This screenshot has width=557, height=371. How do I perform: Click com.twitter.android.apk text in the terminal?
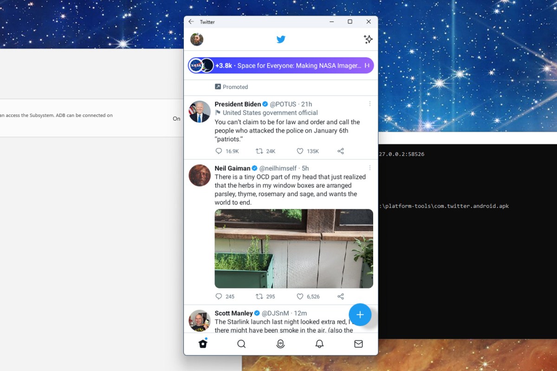pos(460,206)
